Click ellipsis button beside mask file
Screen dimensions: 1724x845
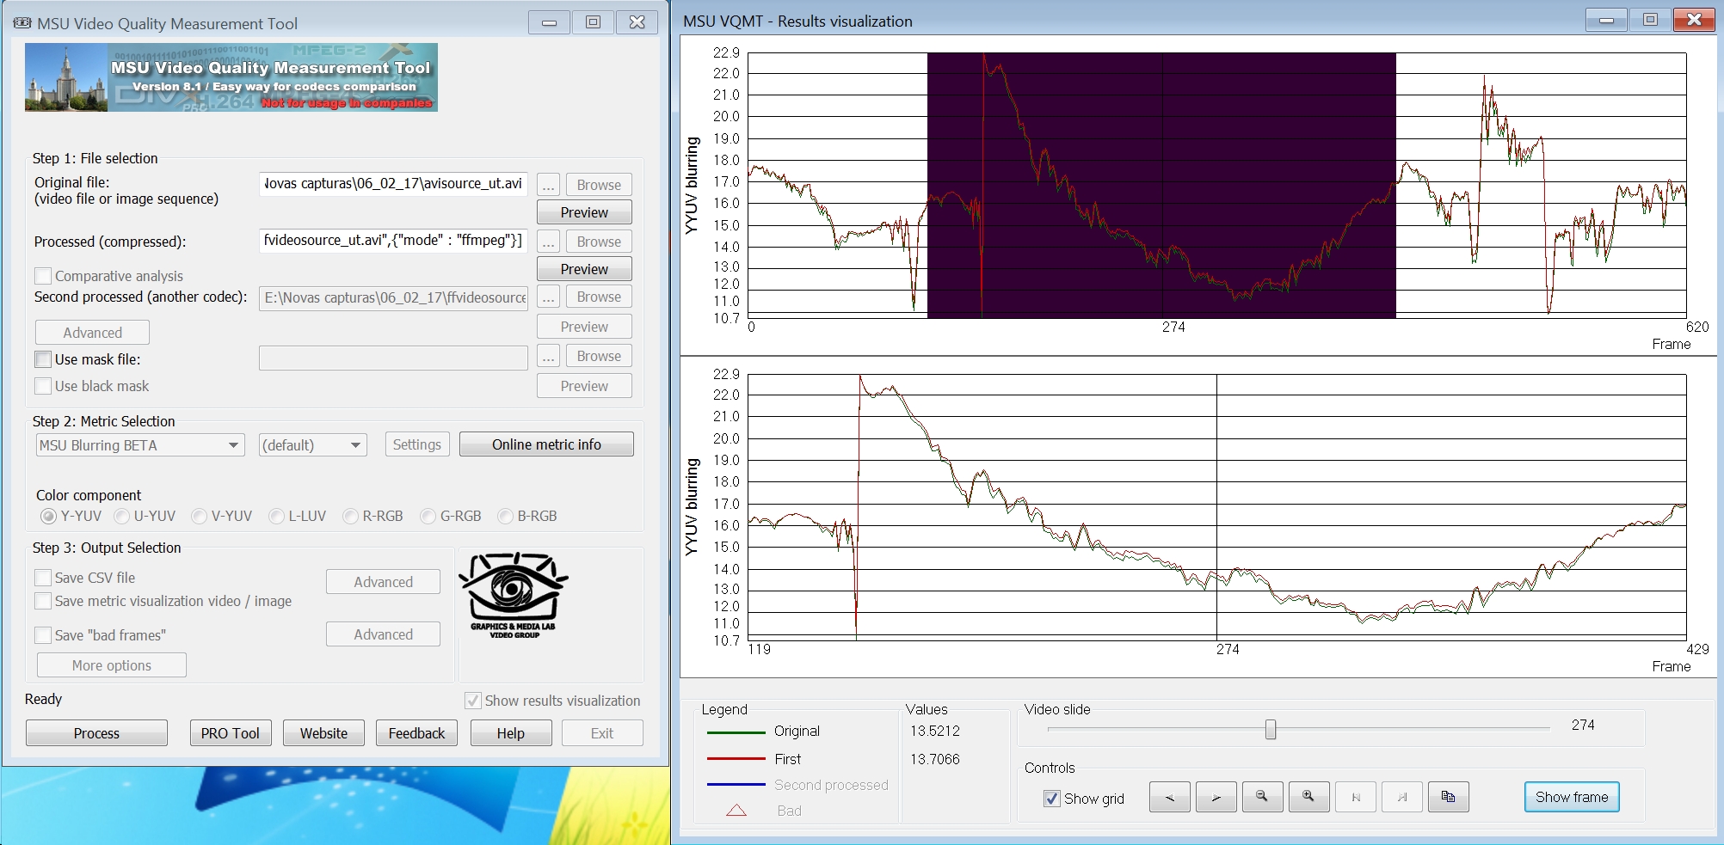(x=549, y=356)
